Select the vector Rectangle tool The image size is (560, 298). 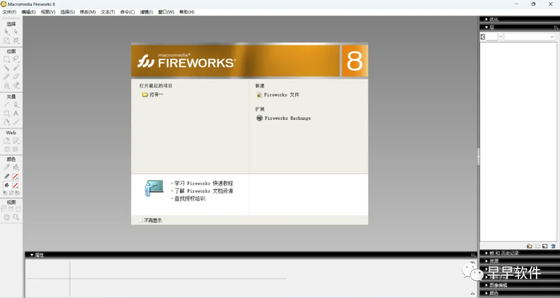pyautogui.click(x=6, y=113)
